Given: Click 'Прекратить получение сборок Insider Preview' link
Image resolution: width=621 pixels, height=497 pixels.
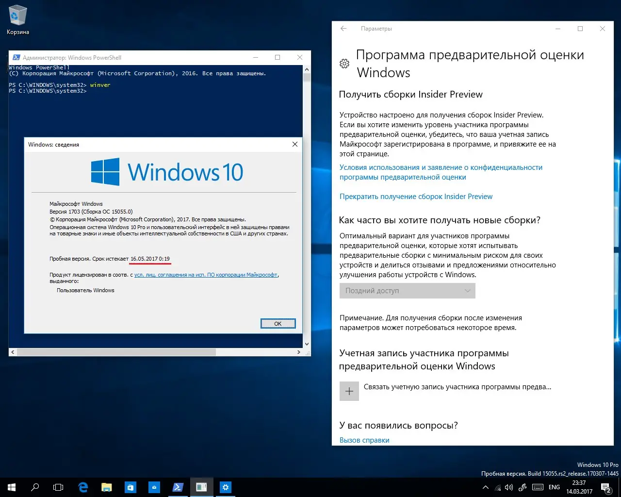Looking at the screenshot, I should click(416, 197).
